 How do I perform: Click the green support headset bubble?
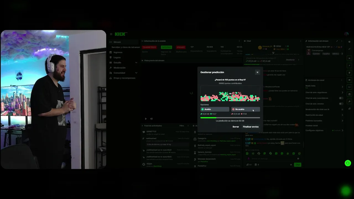click(348, 163)
